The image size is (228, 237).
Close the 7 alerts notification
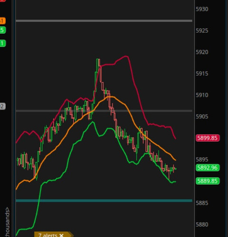click(61, 236)
